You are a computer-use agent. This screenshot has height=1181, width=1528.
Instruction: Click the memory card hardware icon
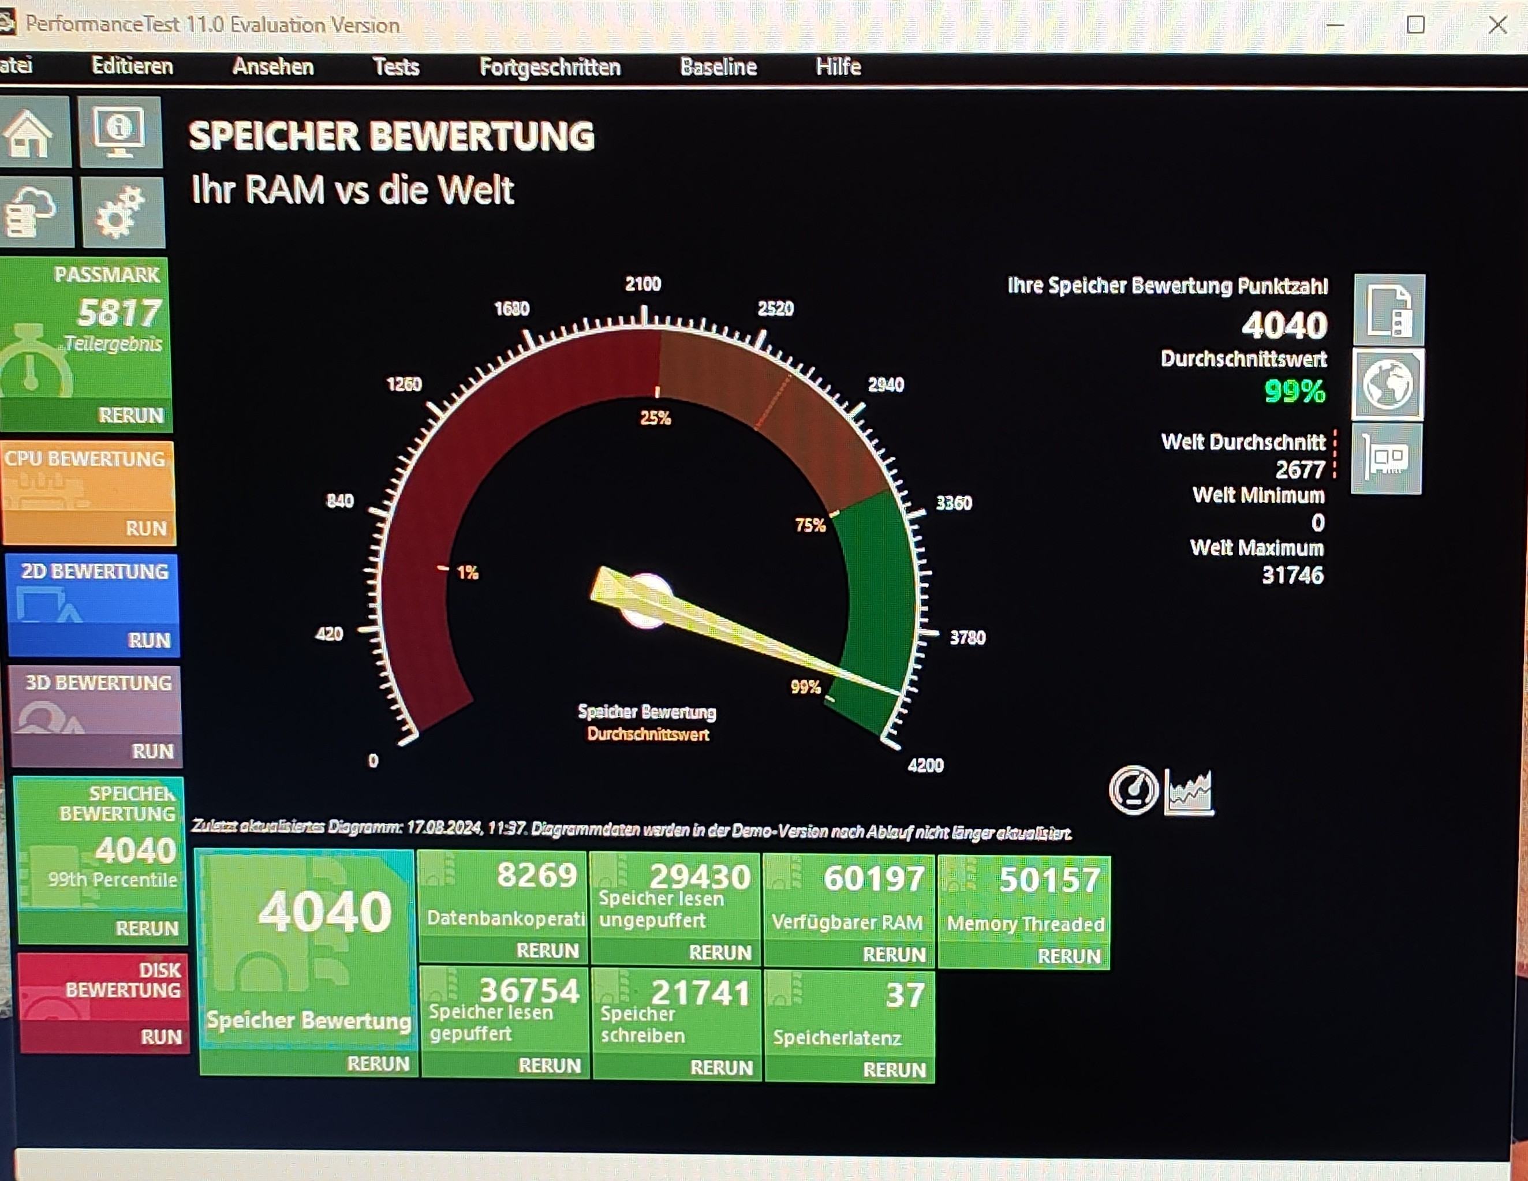pyautogui.click(x=1386, y=459)
